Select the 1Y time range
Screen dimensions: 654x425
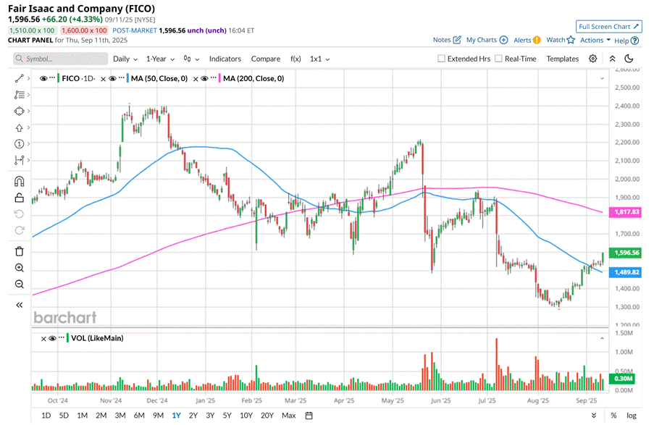click(177, 416)
